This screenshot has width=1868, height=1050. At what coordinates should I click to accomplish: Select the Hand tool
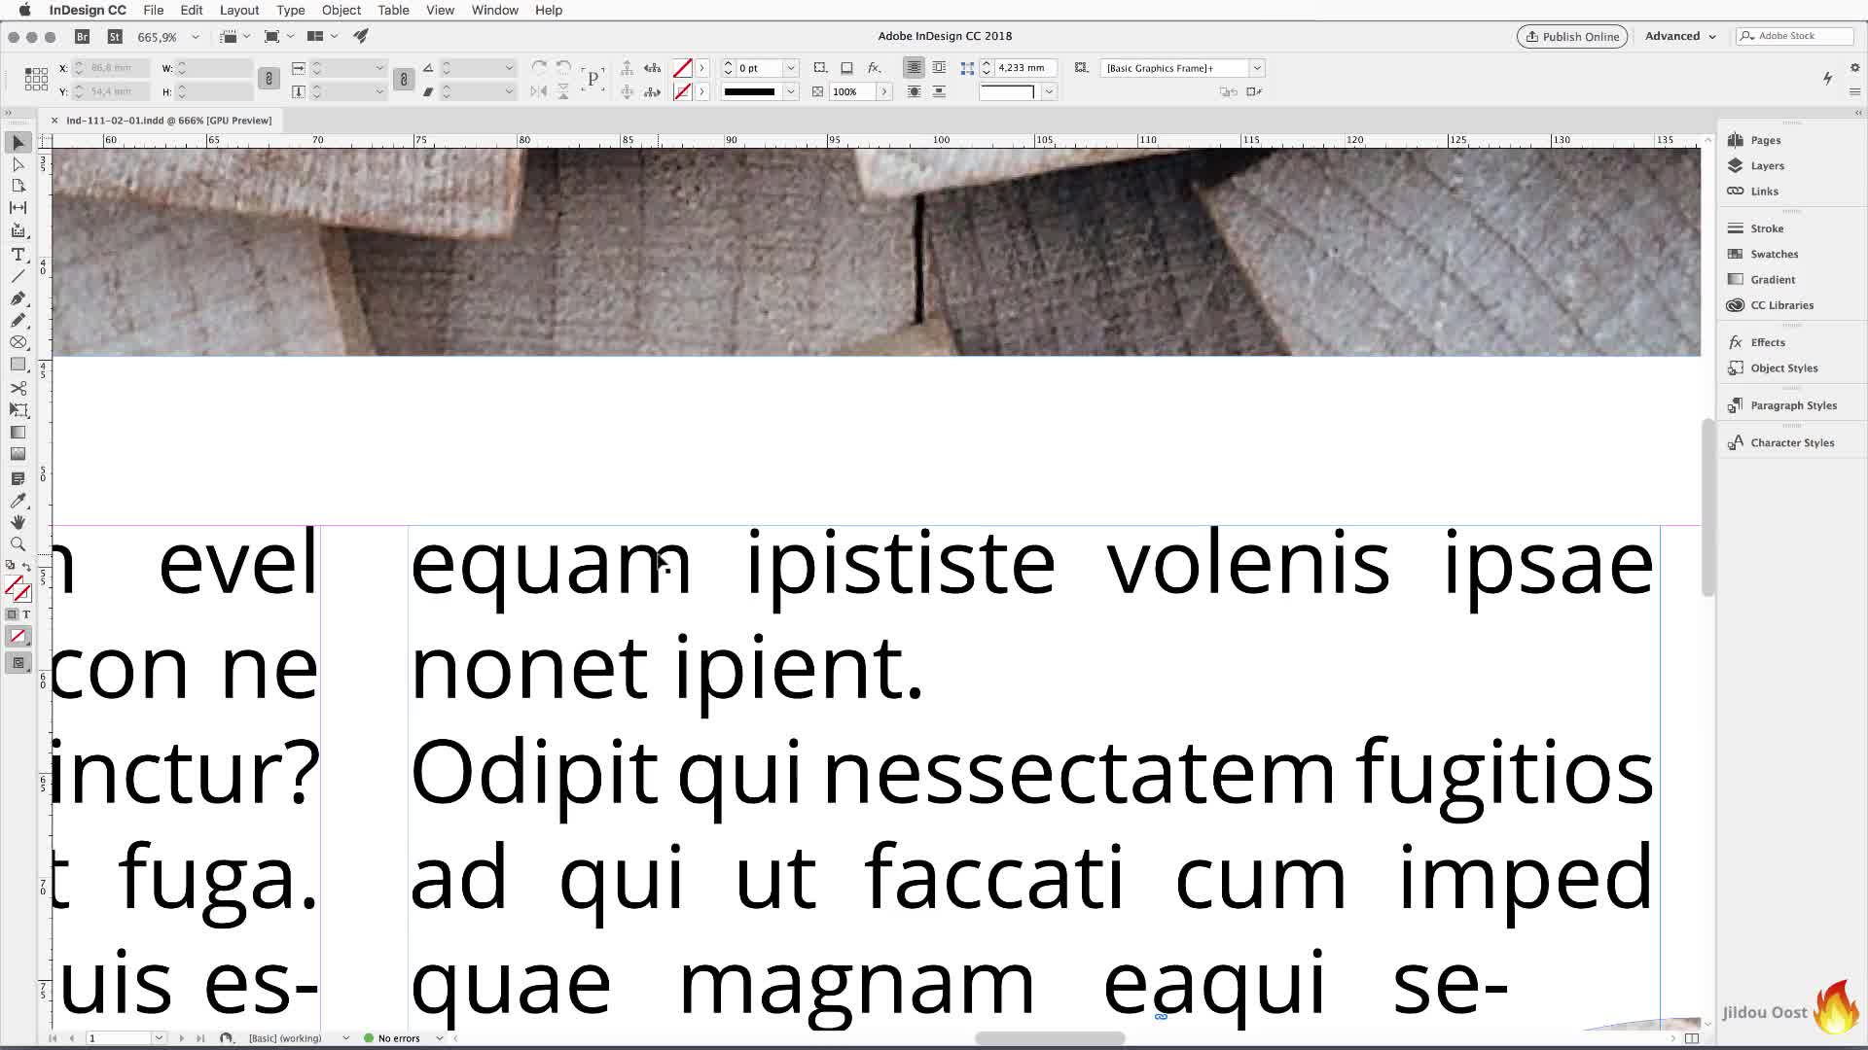(x=18, y=522)
